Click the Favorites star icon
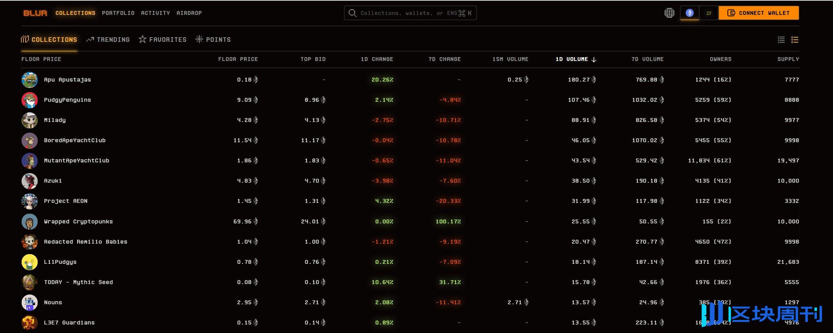833x333 pixels. [142, 39]
